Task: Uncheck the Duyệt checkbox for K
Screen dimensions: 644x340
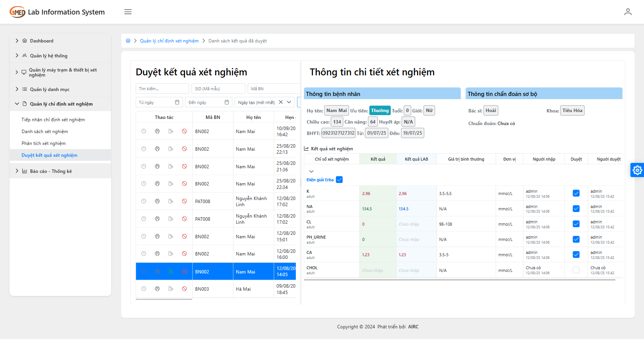Action: (576, 194)
